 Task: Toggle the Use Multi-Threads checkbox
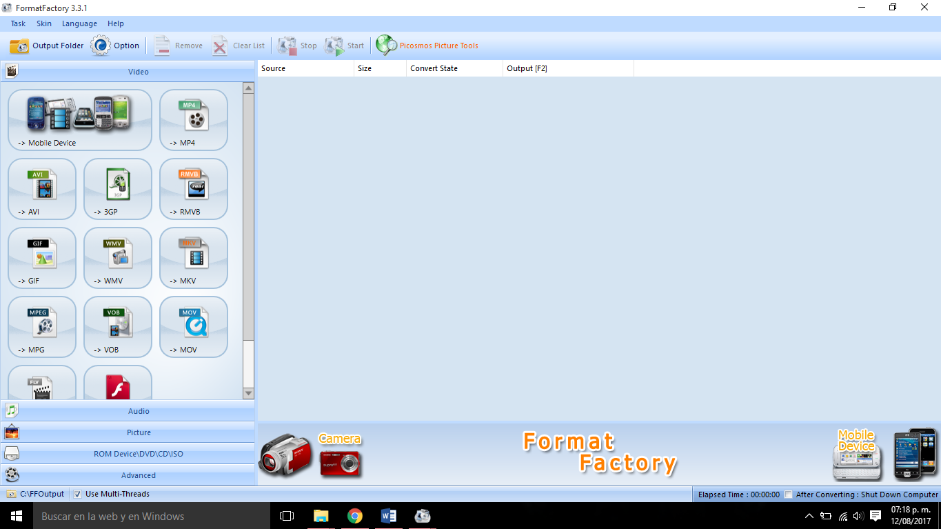pyautogui.click(x=78, y=494)
